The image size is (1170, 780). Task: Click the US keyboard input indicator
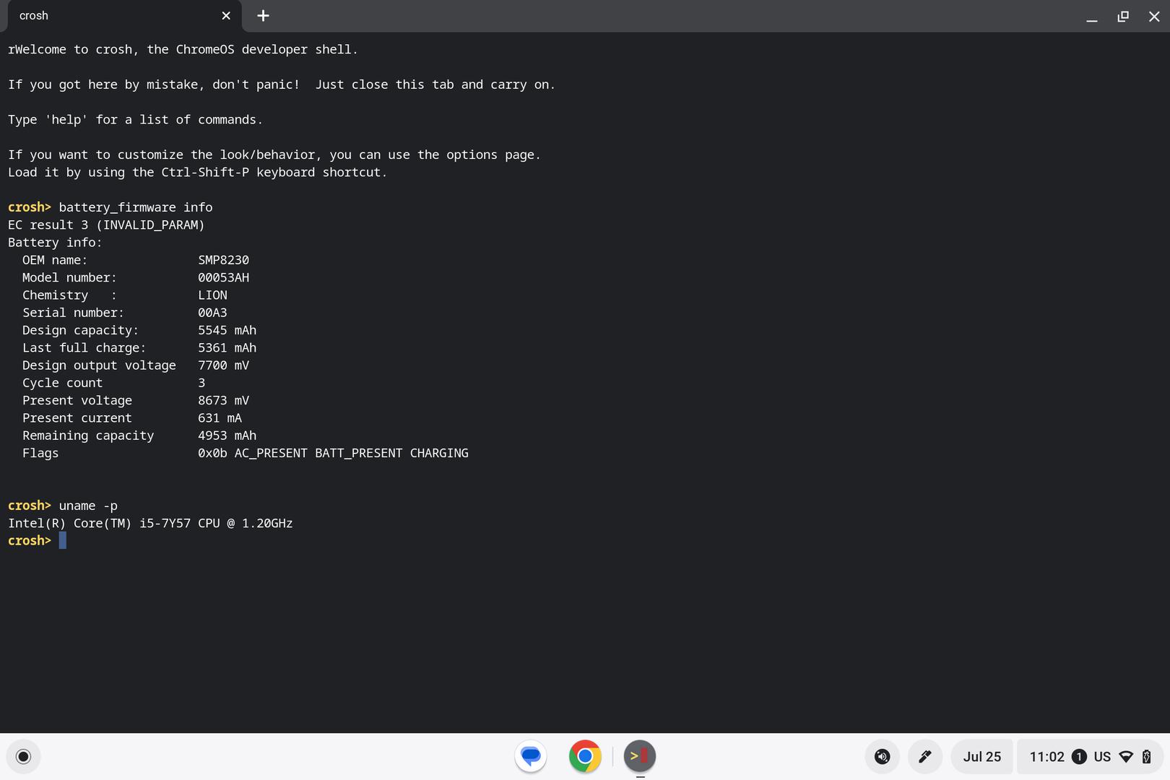click(1102, 756)
